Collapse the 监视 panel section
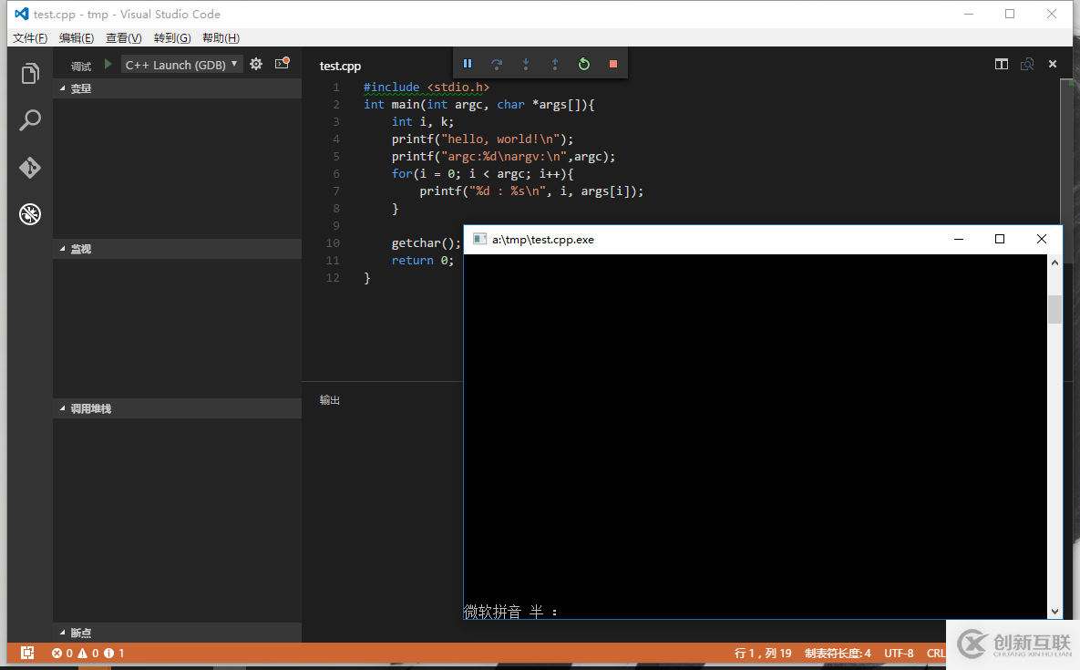This screenshot has width=1080, height=670. (80, 248)
